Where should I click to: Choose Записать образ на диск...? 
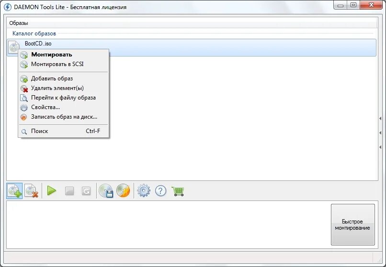[63, 117]
